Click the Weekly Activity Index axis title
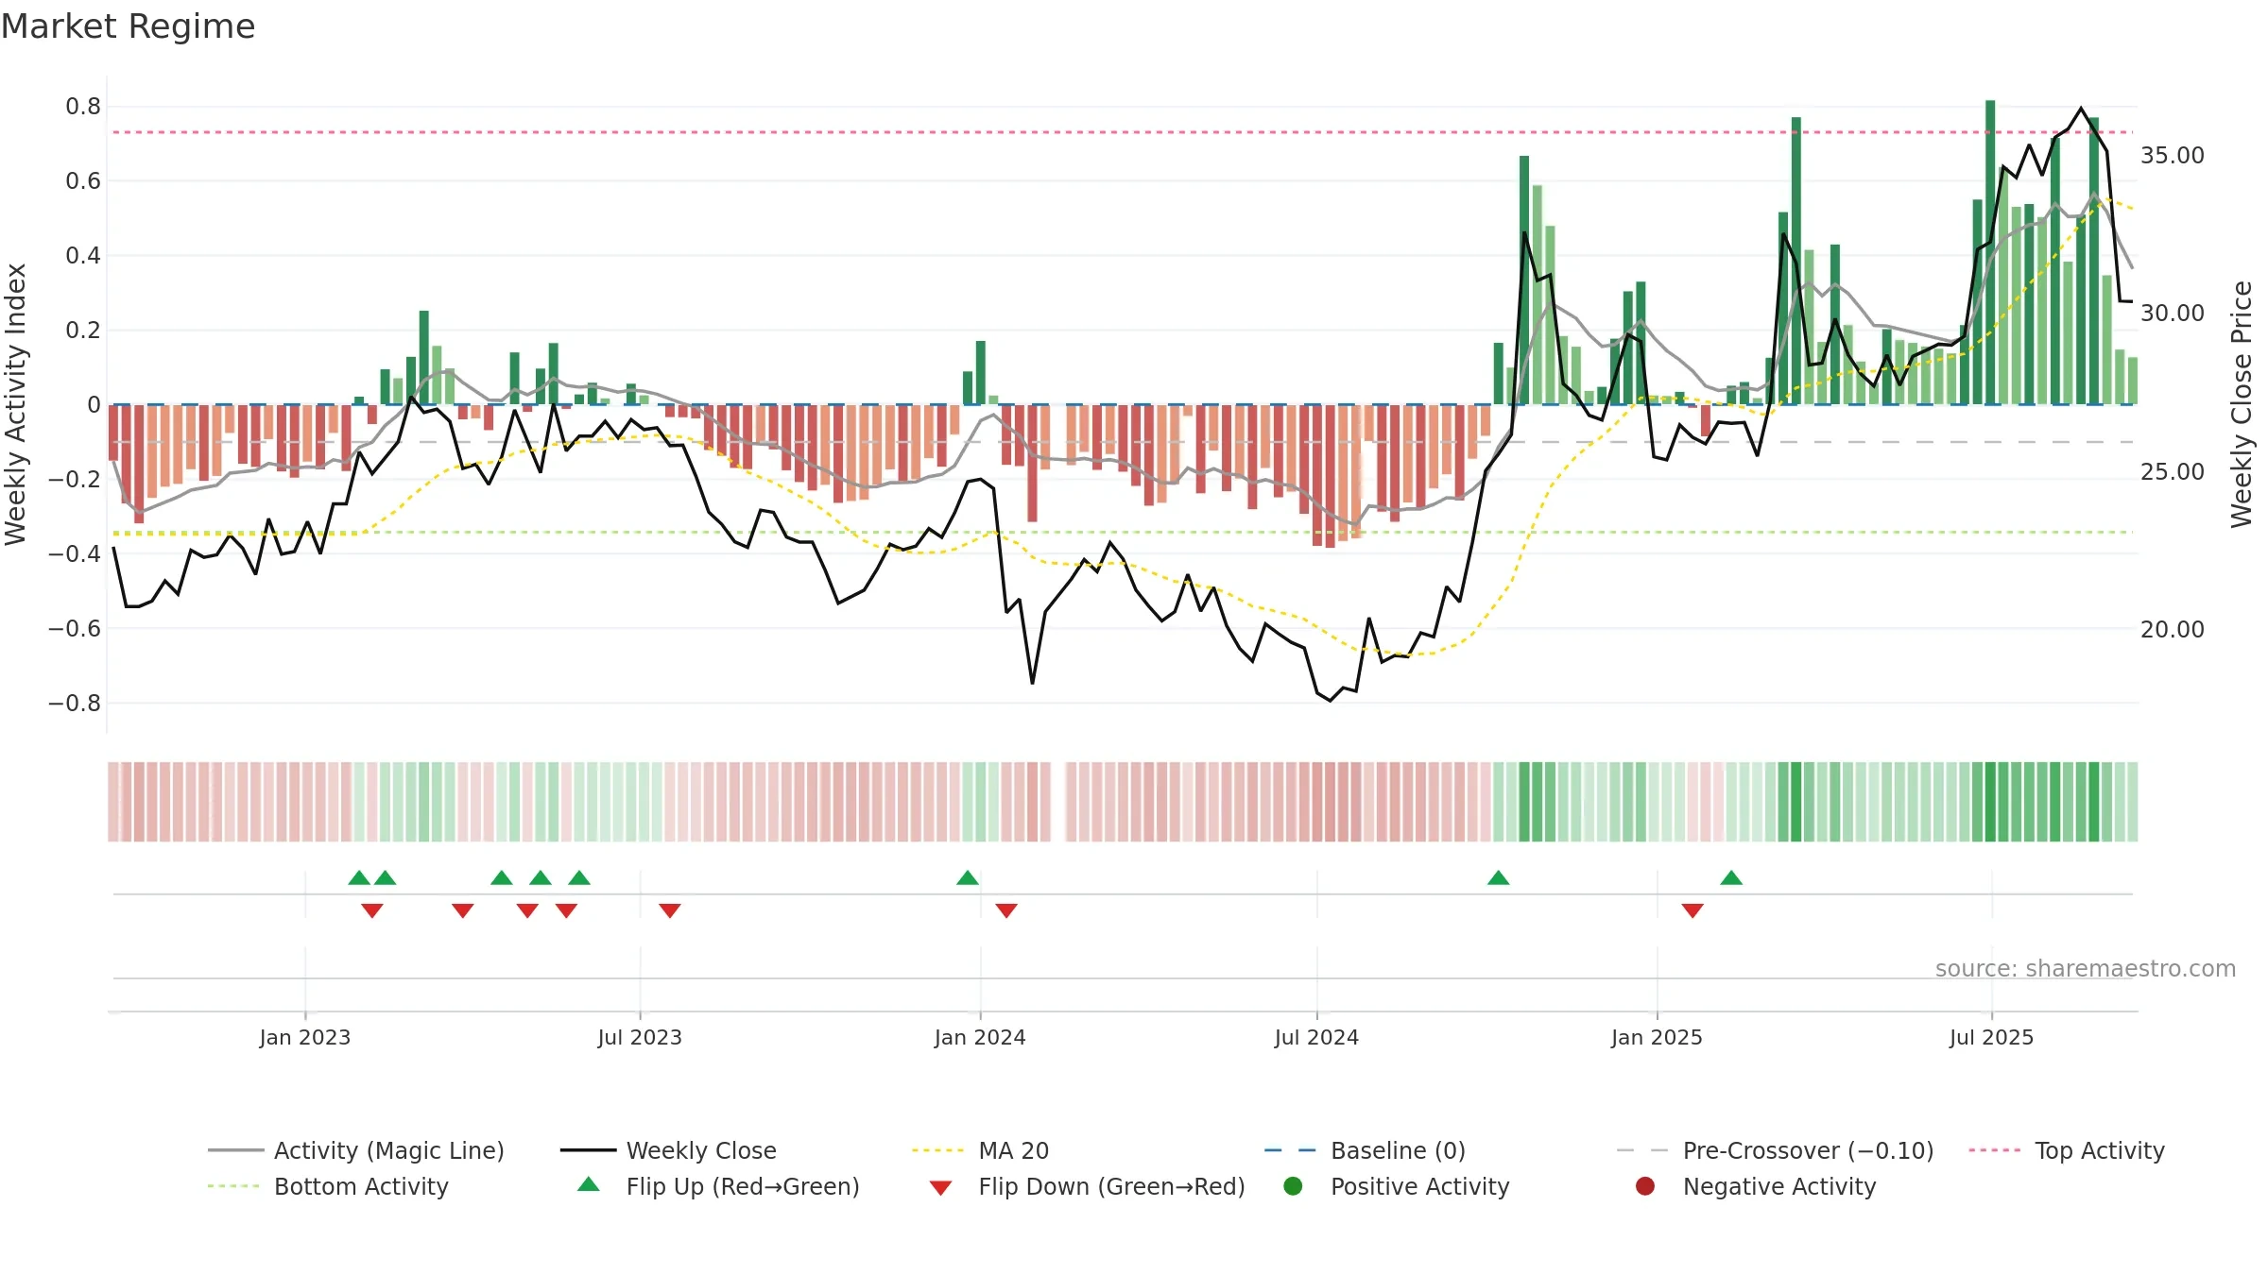This screenshot has width=2268, height=1275. coord(16,404)
